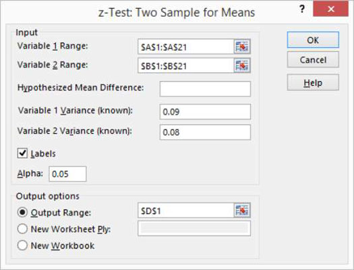Click range selector icon for Output Range
The image size is (354, 270).
click(x=242, y=211)
